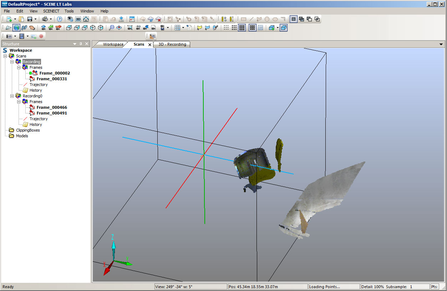Viewport: 447px width, 291px height.
Task: Click the Home view house icon
Action: click(86, 19)
